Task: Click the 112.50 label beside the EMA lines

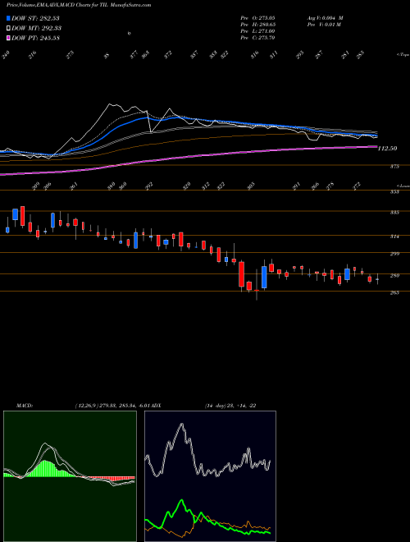Action: 388,149
